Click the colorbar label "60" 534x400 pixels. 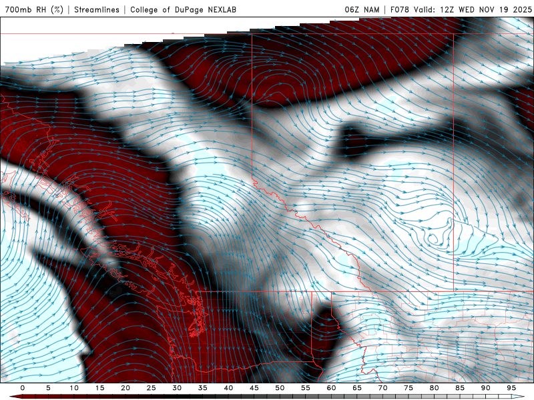pyautogui.click(x=331, y=388)
